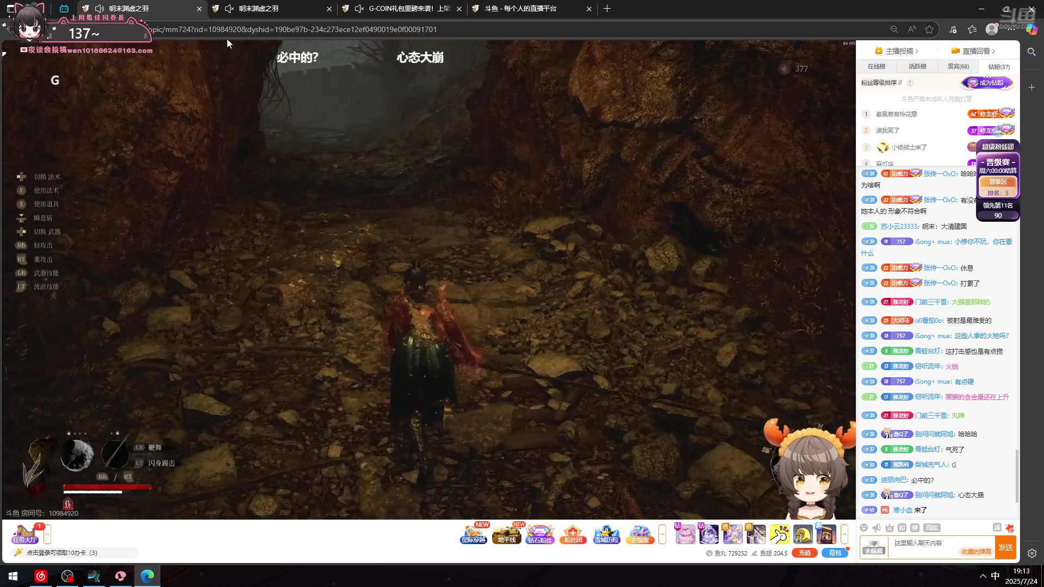Screen dimensions: 1044x587
Task: Open a new browser tab
Action: coord(607,9)
